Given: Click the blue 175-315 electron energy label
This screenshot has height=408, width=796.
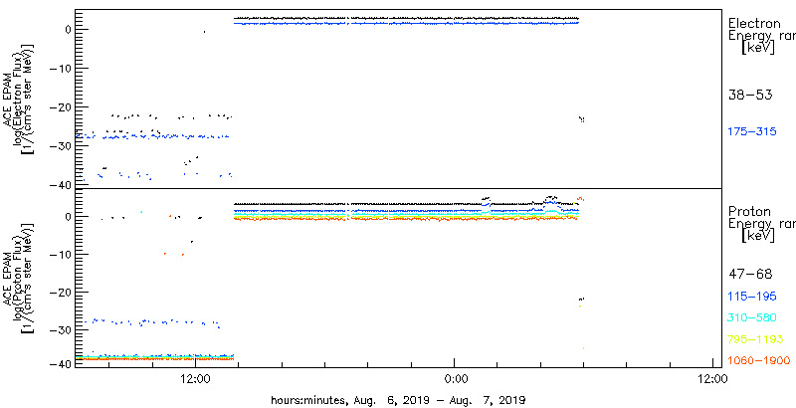Looking at the screenshot, I should tap(752, 132).
